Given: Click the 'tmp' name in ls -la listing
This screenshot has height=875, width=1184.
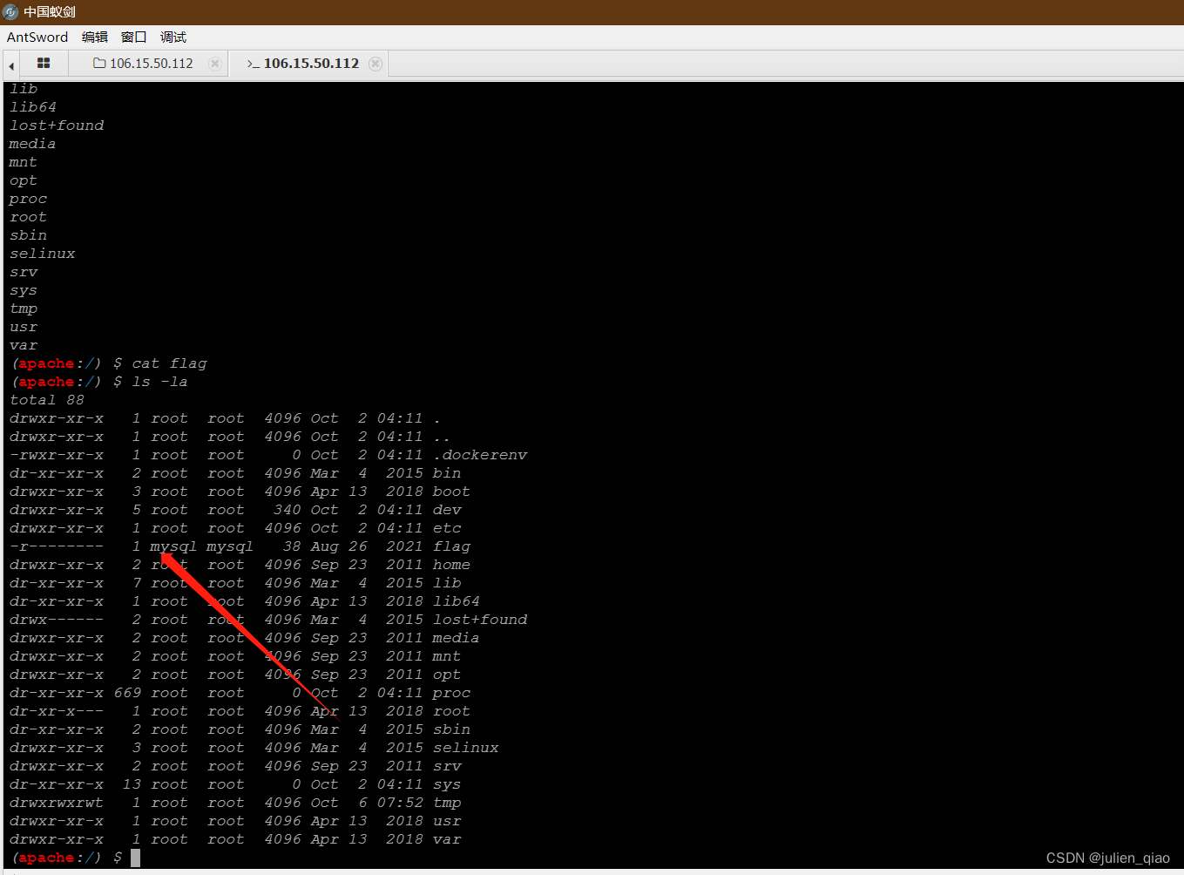Looking at the screenshot, I should click(447, 803).
